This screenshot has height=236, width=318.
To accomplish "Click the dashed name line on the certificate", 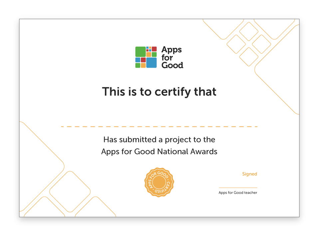I will pos(159,126).
